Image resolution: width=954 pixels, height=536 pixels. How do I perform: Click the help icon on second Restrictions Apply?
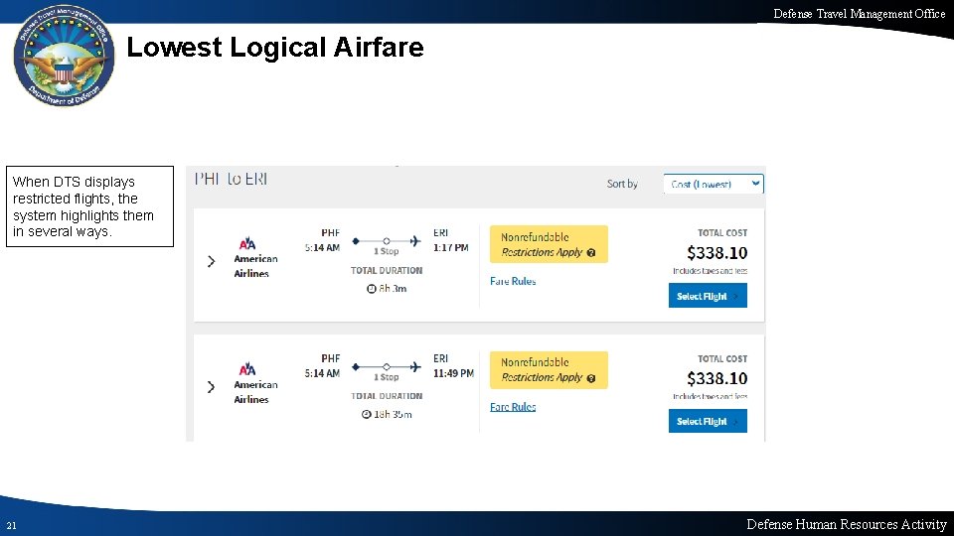(x=591, y=378)
